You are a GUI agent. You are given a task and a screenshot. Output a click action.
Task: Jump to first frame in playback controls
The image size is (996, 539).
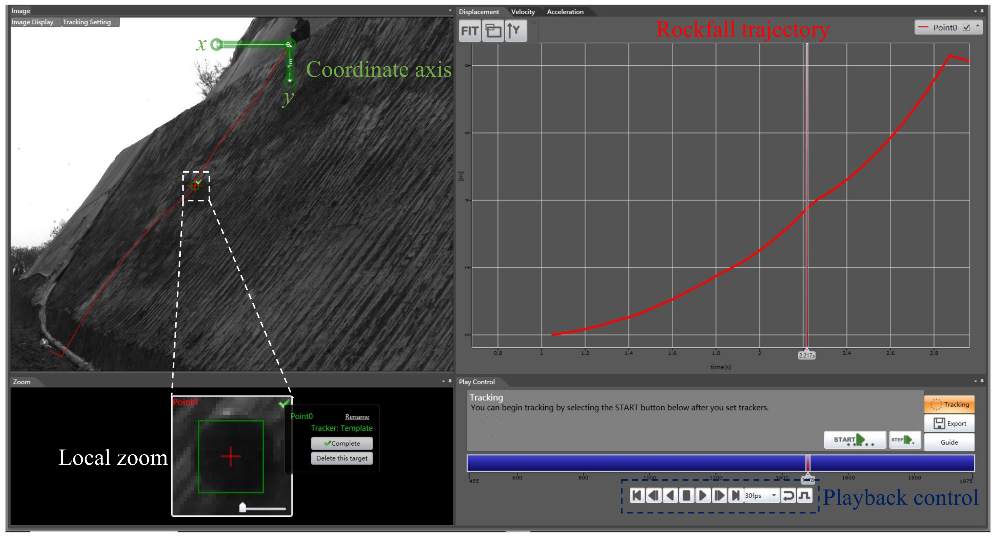pyautogui.click(x=637, y=495)
